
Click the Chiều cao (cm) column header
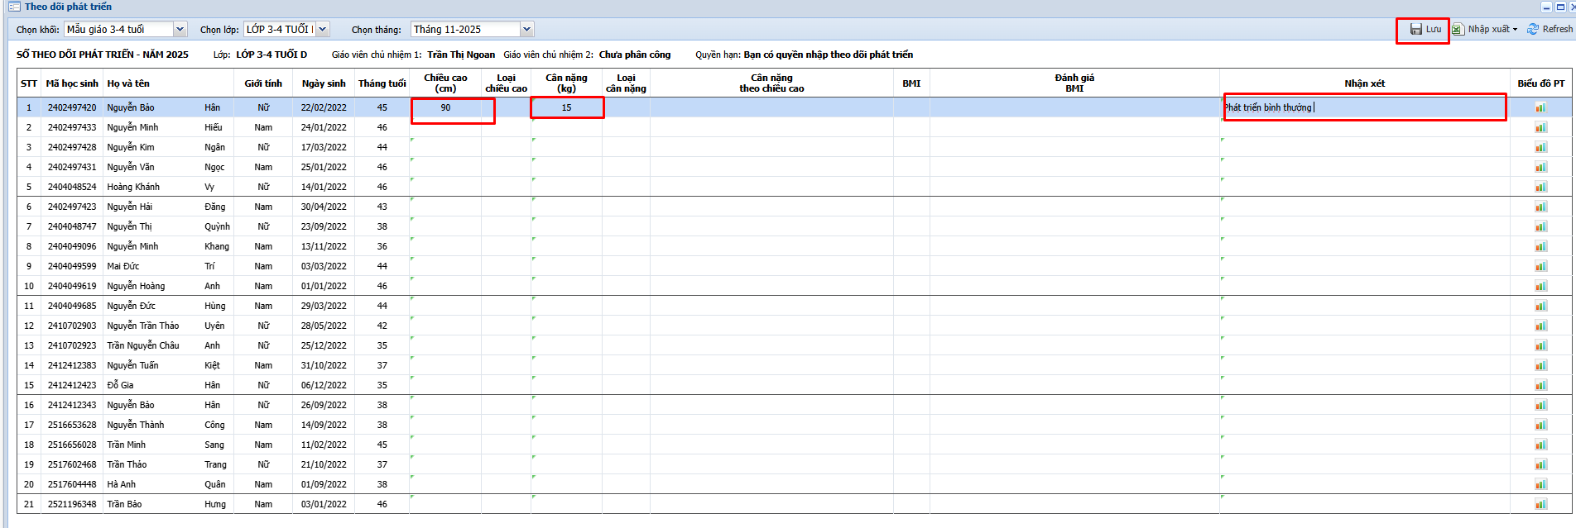click(445, 83)
